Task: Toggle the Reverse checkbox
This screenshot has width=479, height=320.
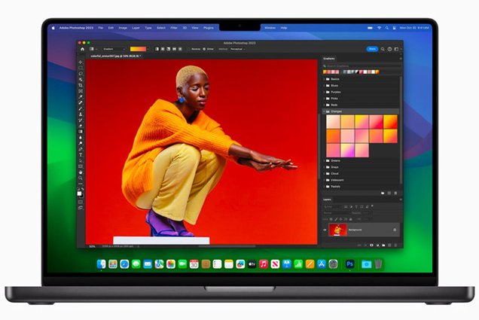Action: 189,49
